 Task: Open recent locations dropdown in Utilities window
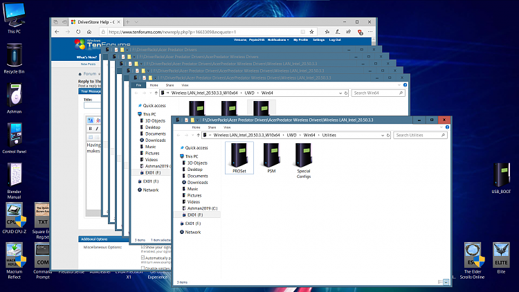192,135
